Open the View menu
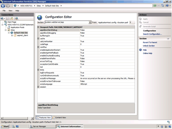Viewport: 172px width, 129px height. click(10, 11)
